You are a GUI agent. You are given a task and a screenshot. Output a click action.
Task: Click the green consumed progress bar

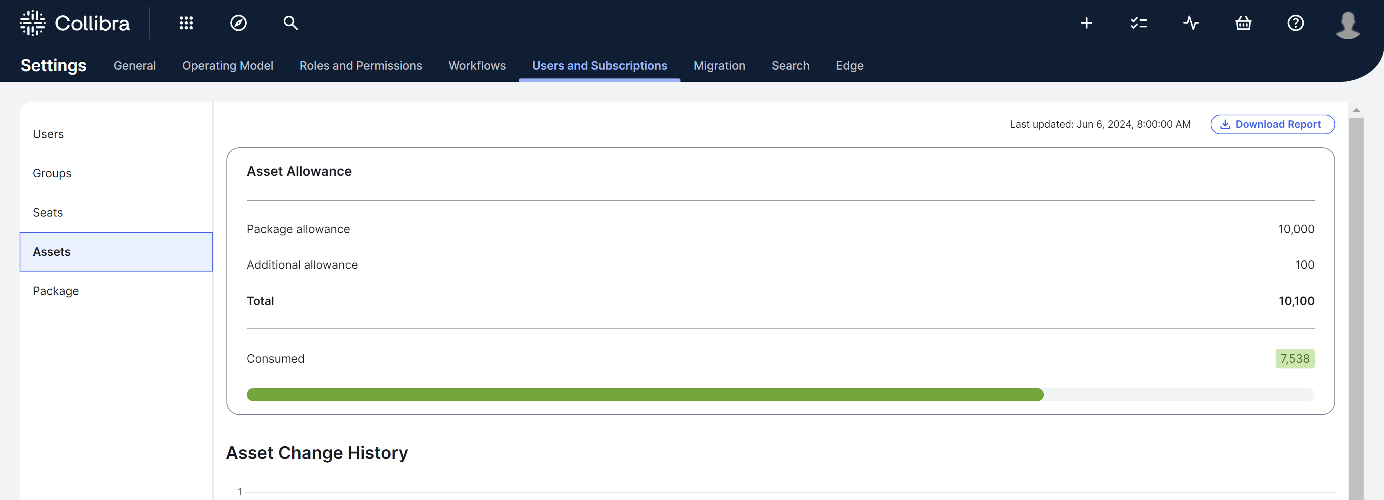tap(644, 395)
